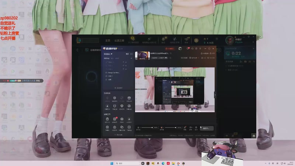Go back with League lobby arrow
Screen dimensions: 295x166
77,50
